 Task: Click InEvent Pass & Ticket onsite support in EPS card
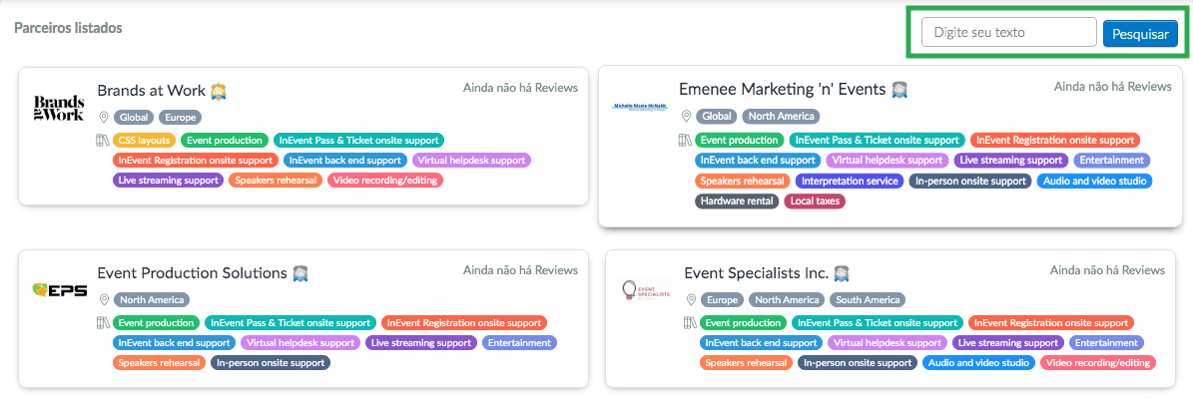290,323
